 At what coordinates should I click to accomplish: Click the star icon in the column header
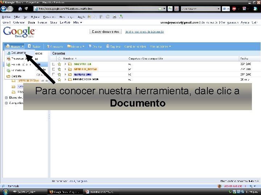tap(59, 59)
